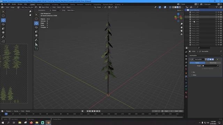Open the Object Mode dropdown
Screen dimensions: 223x125
pyautogui.click(x=45, y=7)
